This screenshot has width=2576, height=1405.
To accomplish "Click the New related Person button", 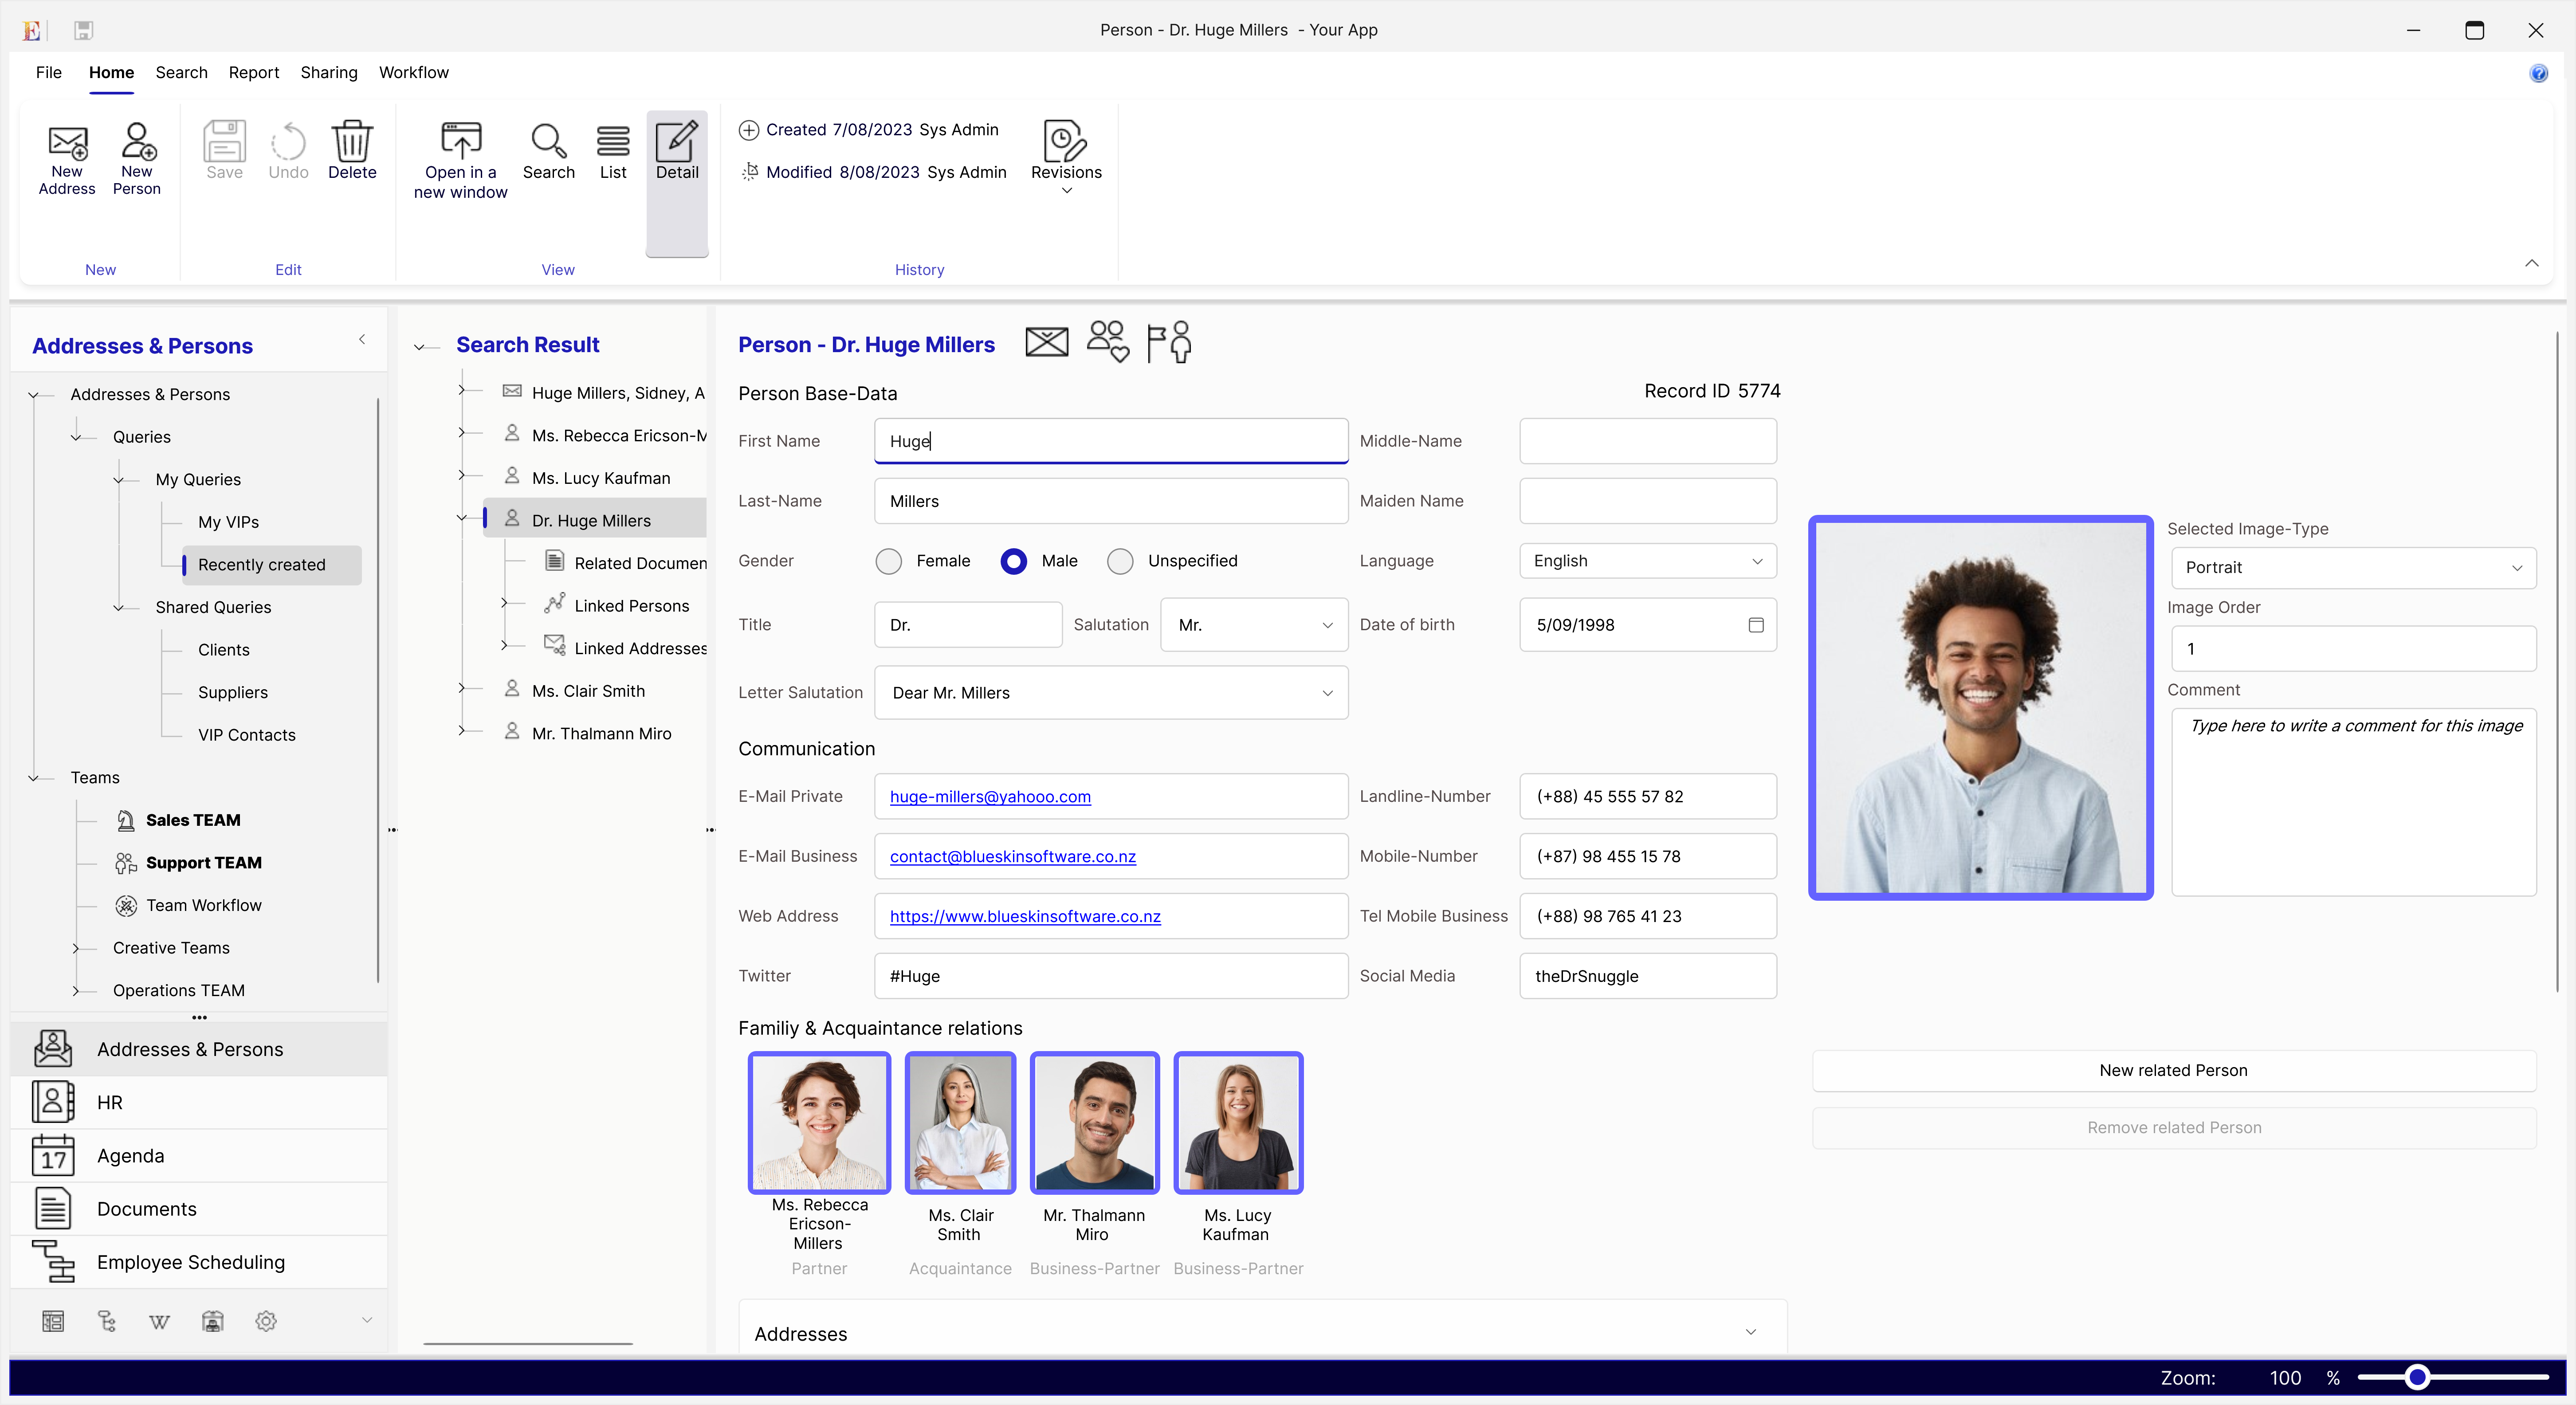I will 2174,1070.
